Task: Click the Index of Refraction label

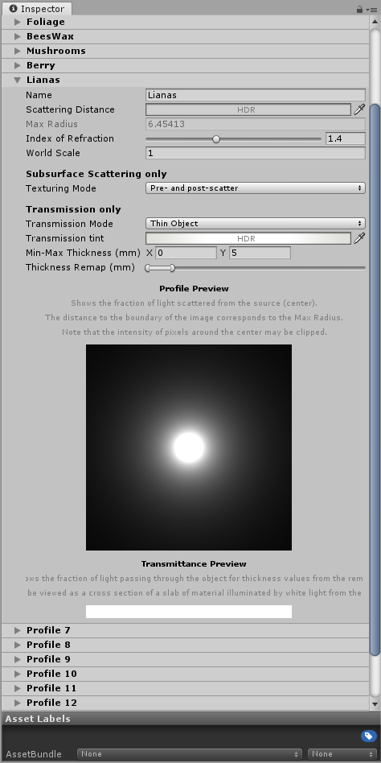Action: tap(69, 138)
